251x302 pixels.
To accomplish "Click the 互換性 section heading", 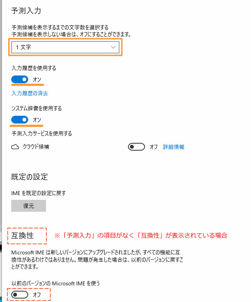I will click(22, 235).
